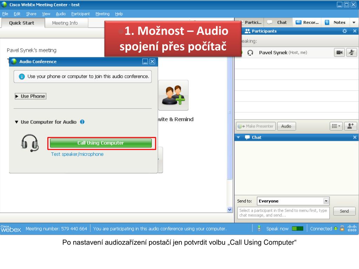
Task: Select participant Pavel Synek in list
Action: (x=297, y=53)
